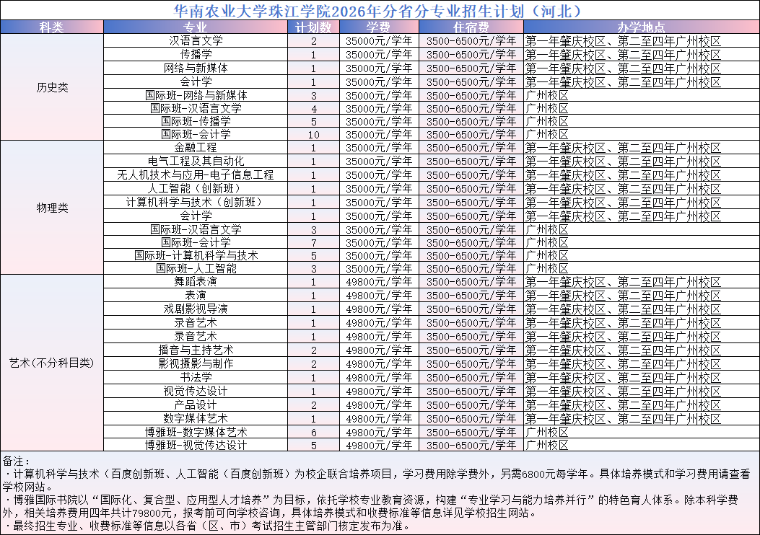760x535 pixels.
Task: Select the 物理类 category cell
Action: pos(52,208)
